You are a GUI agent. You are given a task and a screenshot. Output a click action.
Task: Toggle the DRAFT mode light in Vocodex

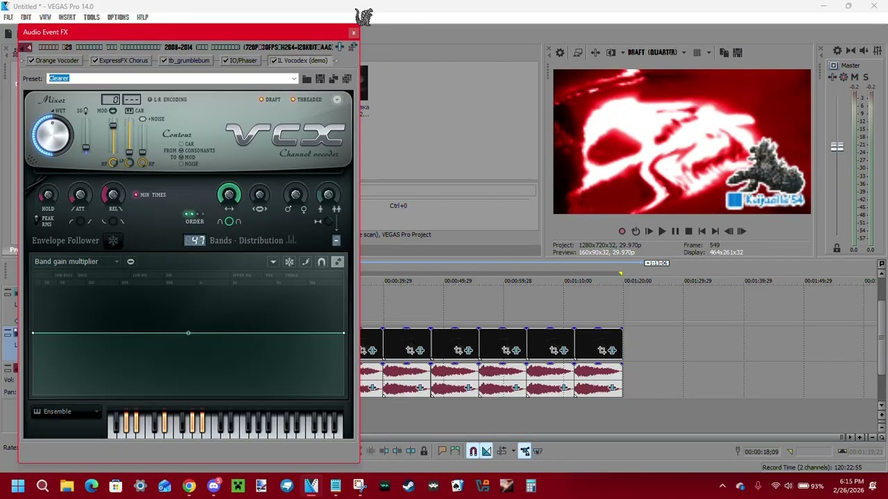(x=262, y=100)
